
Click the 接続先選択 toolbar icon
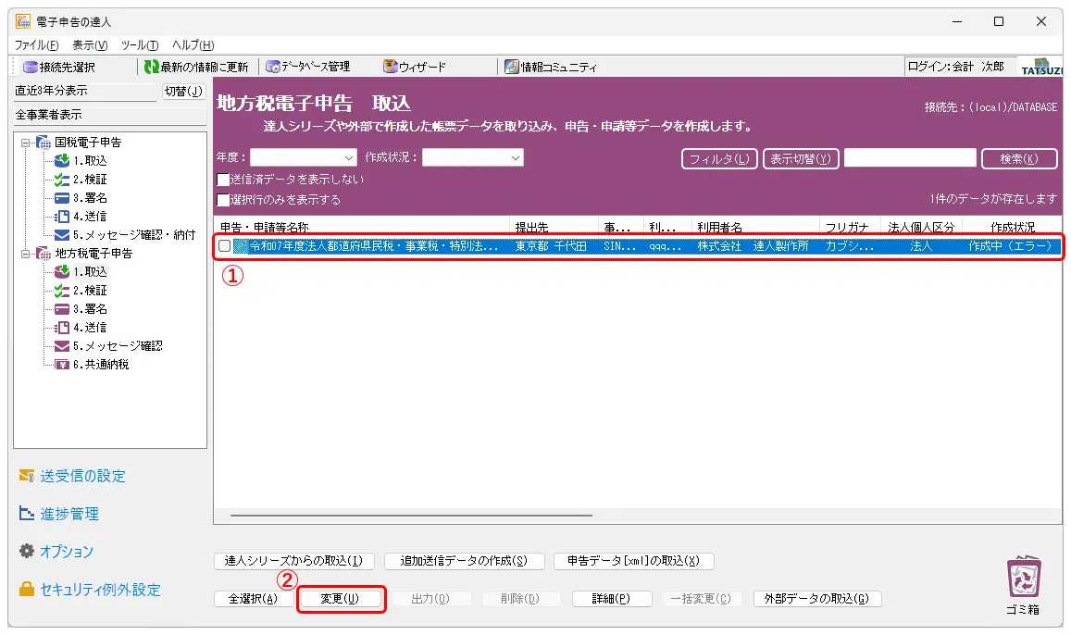coord(31,67)
